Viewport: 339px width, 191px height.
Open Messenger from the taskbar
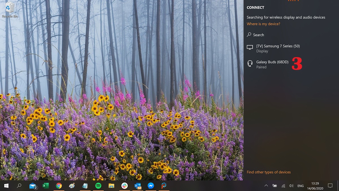(151, 186)
